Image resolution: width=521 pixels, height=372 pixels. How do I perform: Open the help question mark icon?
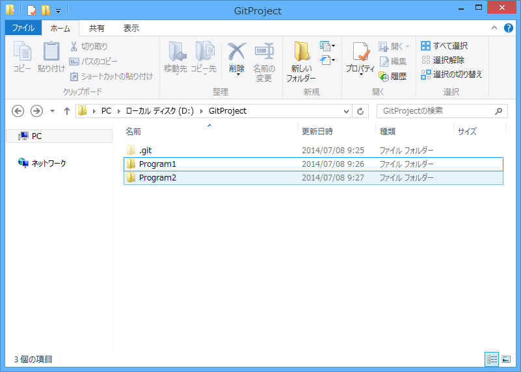(507, 28)
